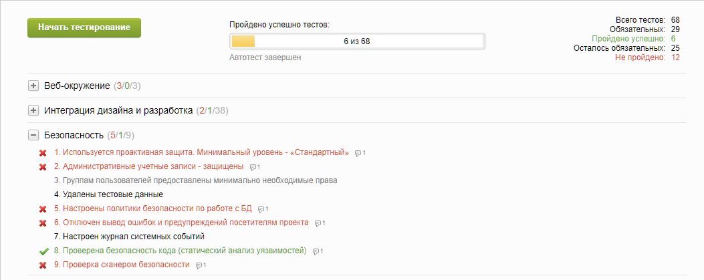Open test 7 Настроен журнал системных событий

coord(129,237)
